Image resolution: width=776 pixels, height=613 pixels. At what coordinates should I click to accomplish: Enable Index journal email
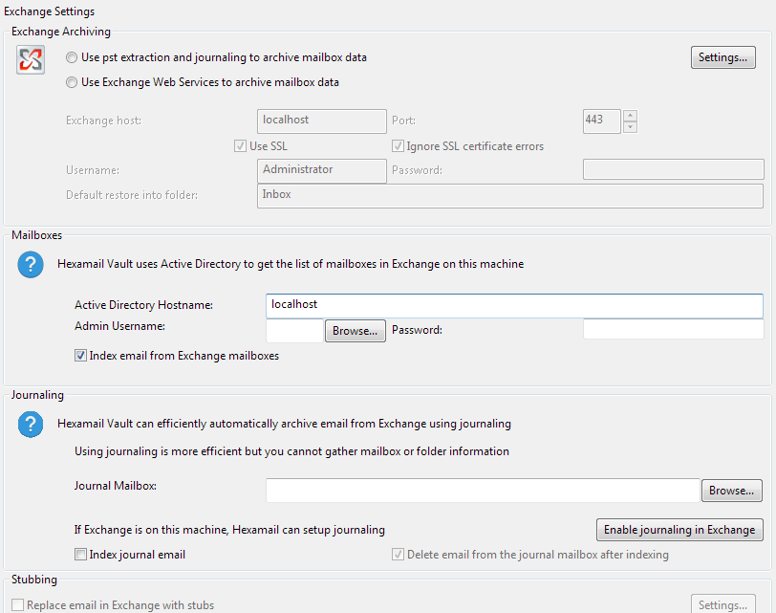tap(82, 554)
